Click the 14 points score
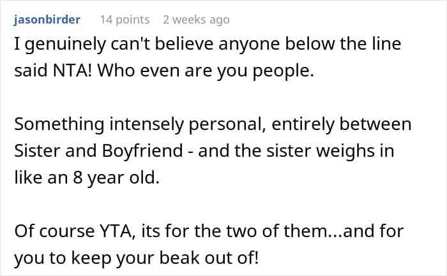Image resolution: width=447 pixels, height=276 pixels. pos(125,20)
